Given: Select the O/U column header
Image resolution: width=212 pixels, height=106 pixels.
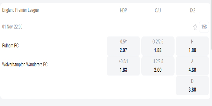Looking at the screenshot, I should 158,11.
